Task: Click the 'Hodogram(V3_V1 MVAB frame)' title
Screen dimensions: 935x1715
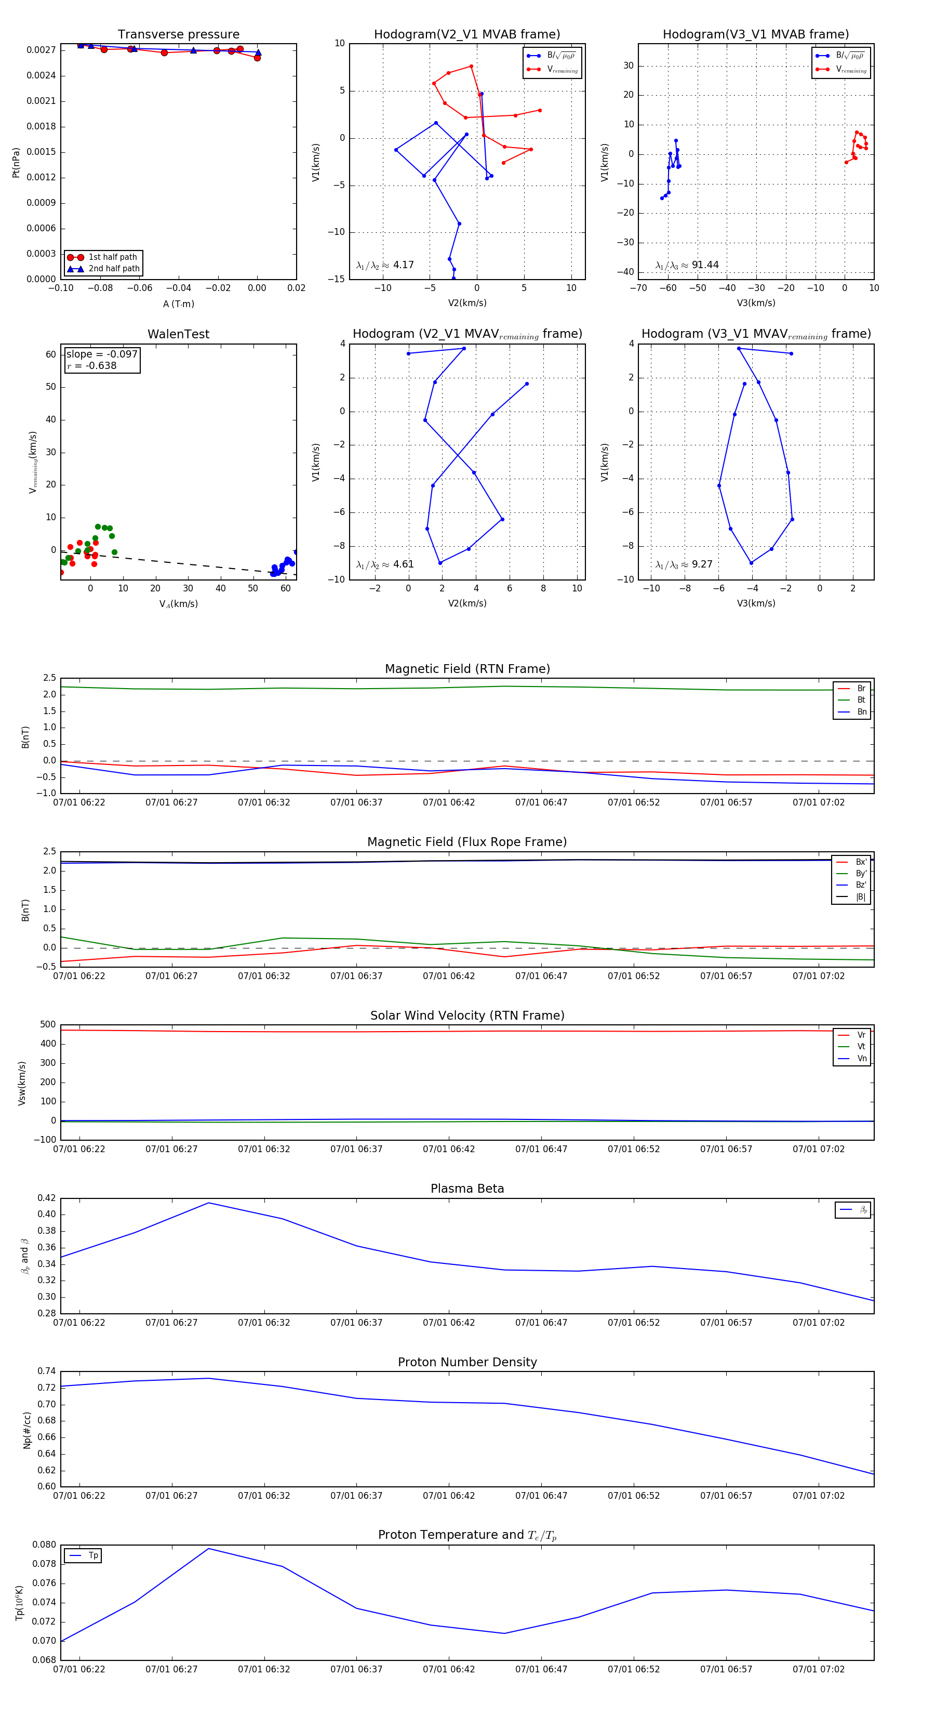Action: click(x=756, y=35)
